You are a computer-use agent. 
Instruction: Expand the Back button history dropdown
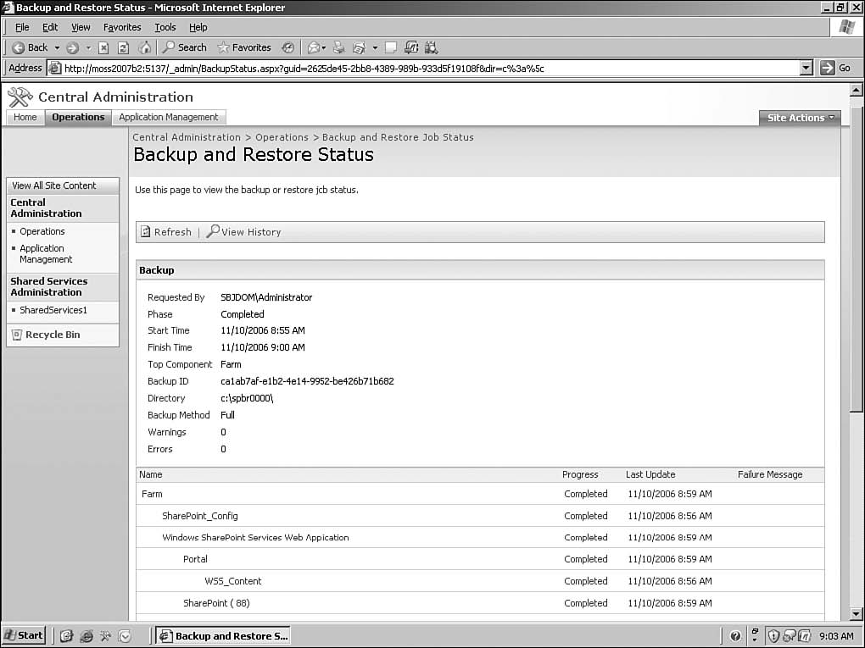click(x=57, y=47)
